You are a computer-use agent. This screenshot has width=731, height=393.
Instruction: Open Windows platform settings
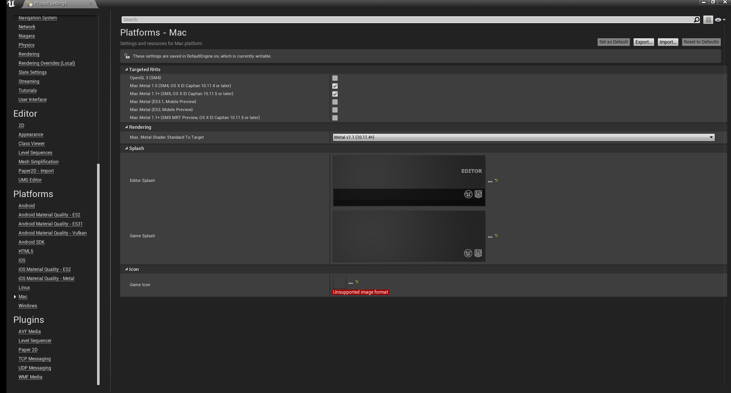pyautogui.click(x=28, y=306)
